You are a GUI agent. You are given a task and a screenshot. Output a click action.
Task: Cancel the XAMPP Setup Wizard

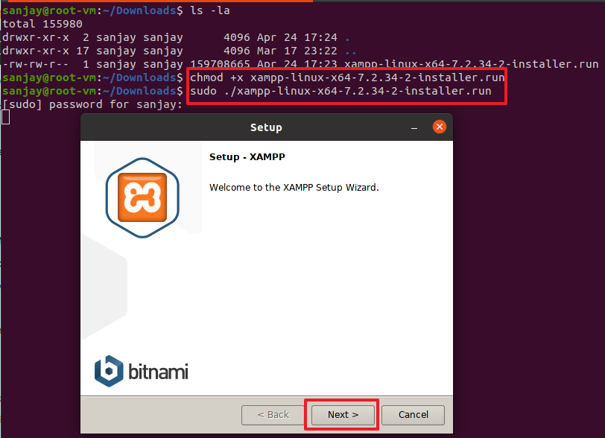point(413,414)
